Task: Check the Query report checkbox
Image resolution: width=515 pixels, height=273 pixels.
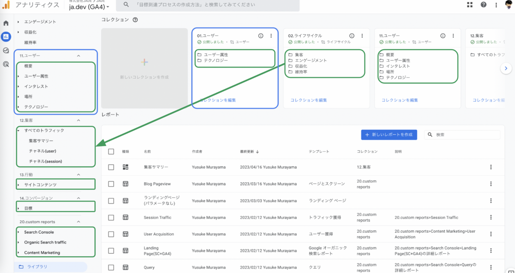Action: tap(111, 267)
